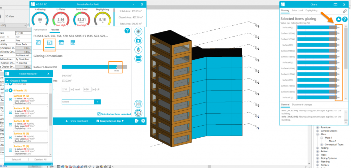The width and height of the screenshot is (351, 168).
Task: Open the sun settings icon in FenestraPro sidebar
Action: [138, 32]
